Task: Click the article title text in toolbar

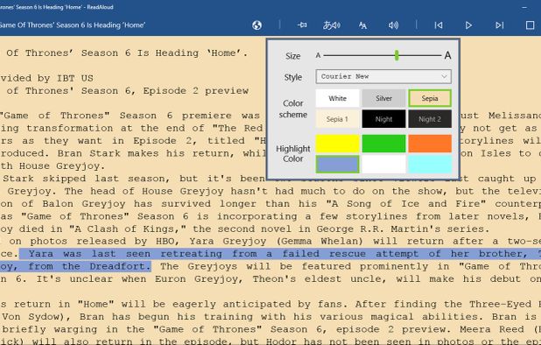Action: 73,25
